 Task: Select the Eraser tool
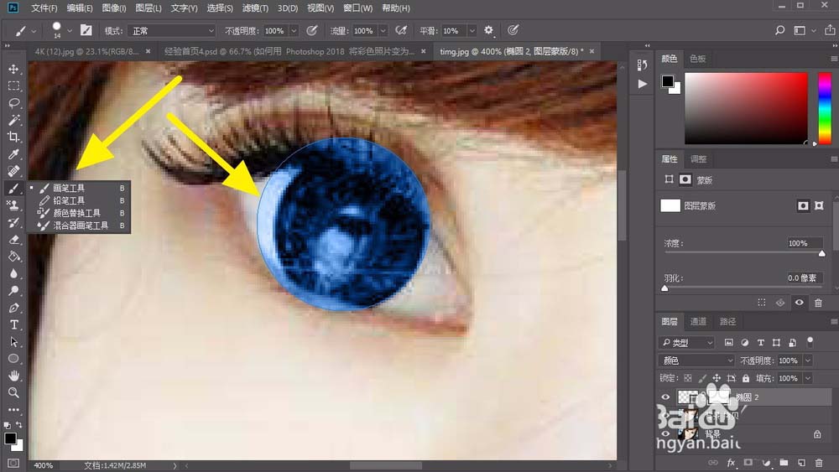coord(13,240)
